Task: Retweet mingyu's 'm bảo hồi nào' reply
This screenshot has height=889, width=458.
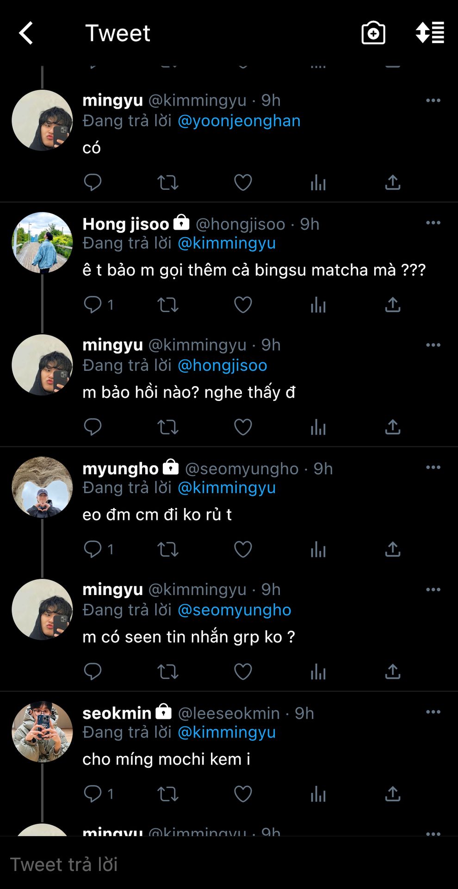Action: coord(167,427)
